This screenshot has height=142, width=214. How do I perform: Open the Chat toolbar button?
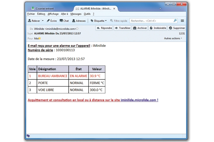coord(64,21)
